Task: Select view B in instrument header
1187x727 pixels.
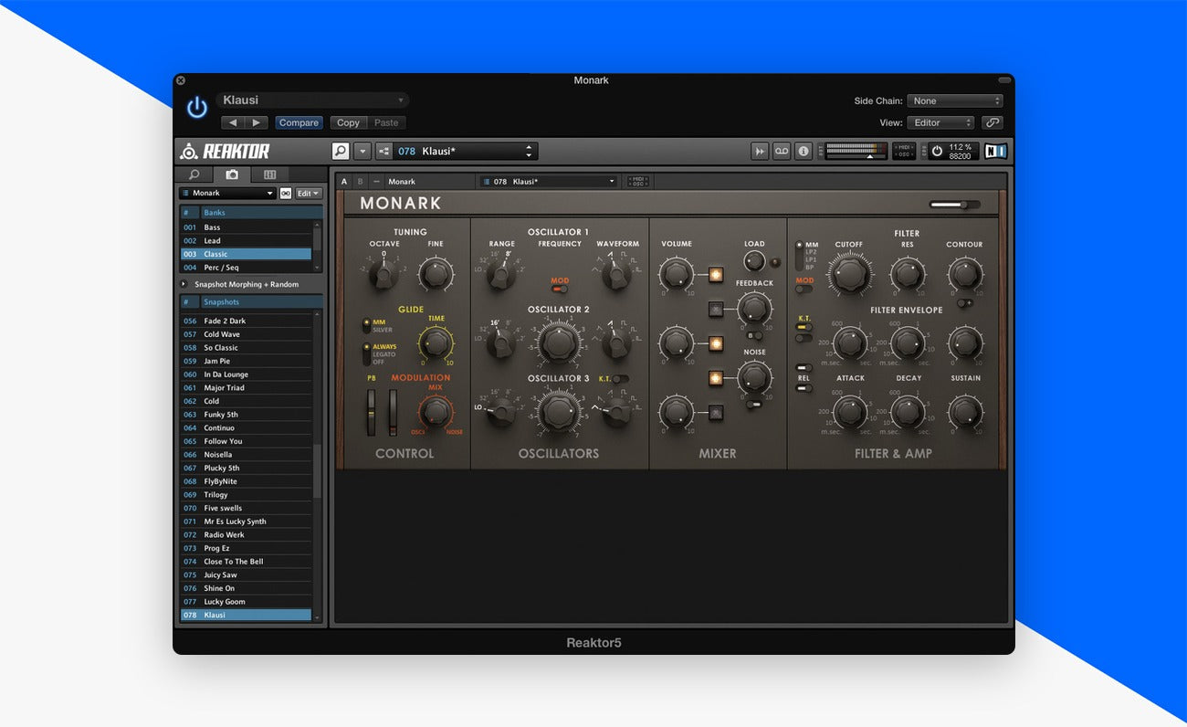Action: [360, 182]
